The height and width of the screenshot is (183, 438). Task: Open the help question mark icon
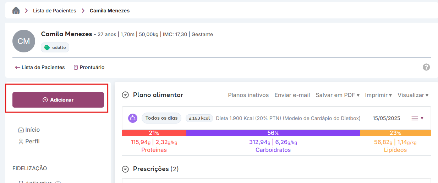[426, 67]
